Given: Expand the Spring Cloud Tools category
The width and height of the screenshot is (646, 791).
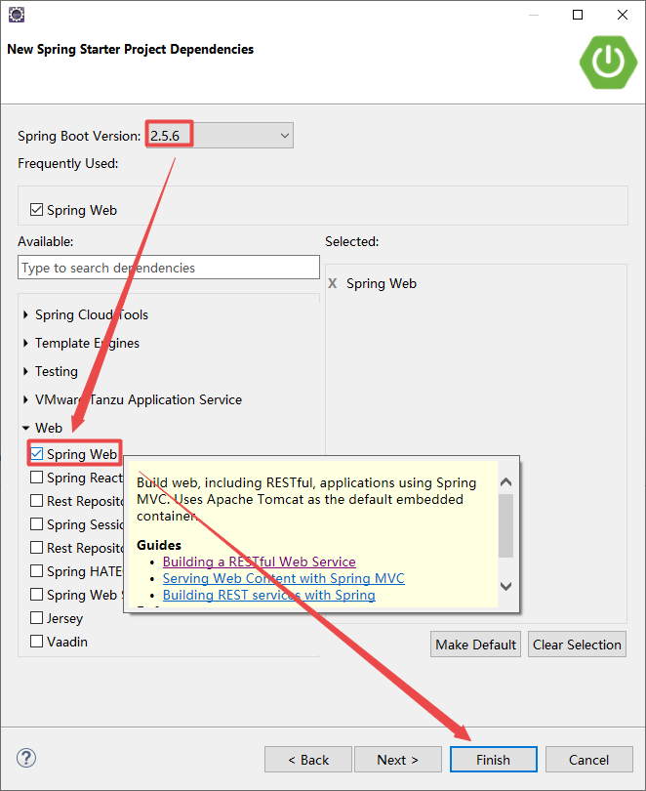Looking at the screenshot, I should (x=25, y=314).
